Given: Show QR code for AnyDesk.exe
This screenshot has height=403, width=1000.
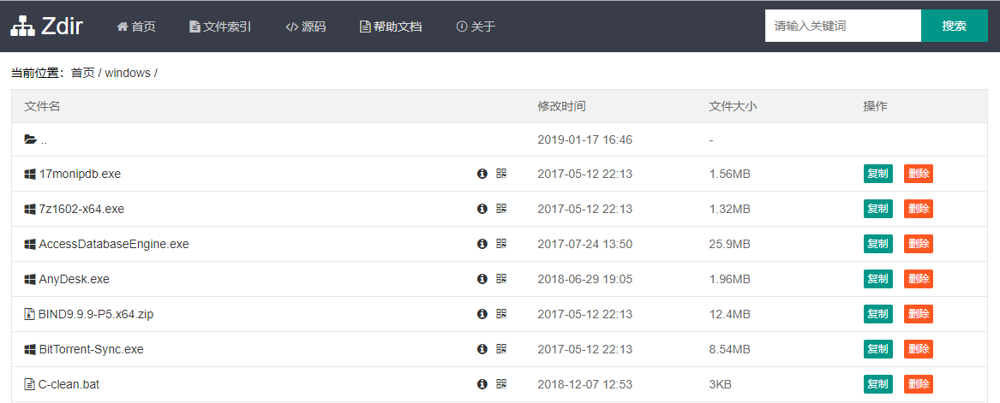Looking at the screenshot, I should point(501,279).
